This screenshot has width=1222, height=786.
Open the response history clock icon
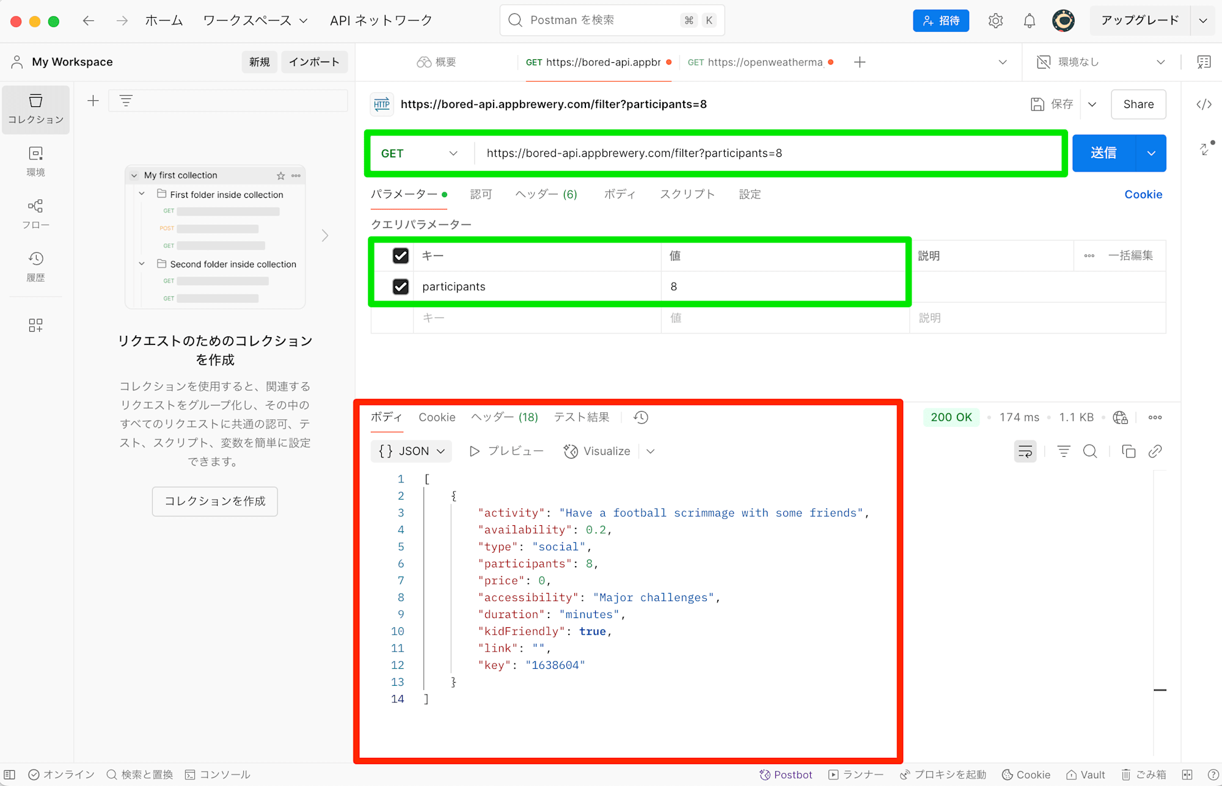pos(641,418)
